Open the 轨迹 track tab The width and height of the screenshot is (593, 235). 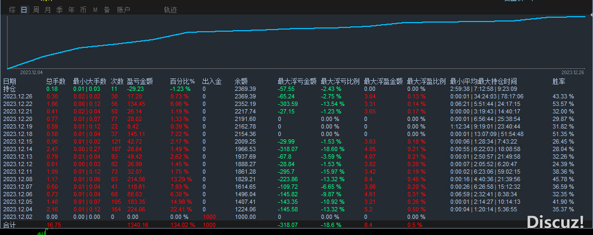click(x=171, y=10)
